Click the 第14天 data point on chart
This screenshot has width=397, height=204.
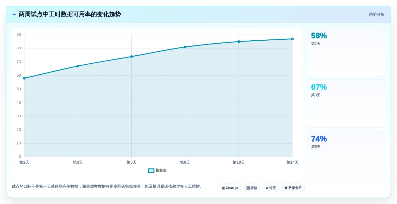pyautogui.click(x=292, y=39)
